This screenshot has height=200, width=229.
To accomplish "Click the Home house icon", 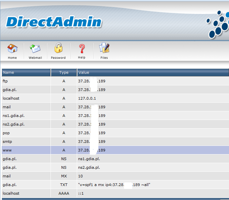I will point(12,48).
